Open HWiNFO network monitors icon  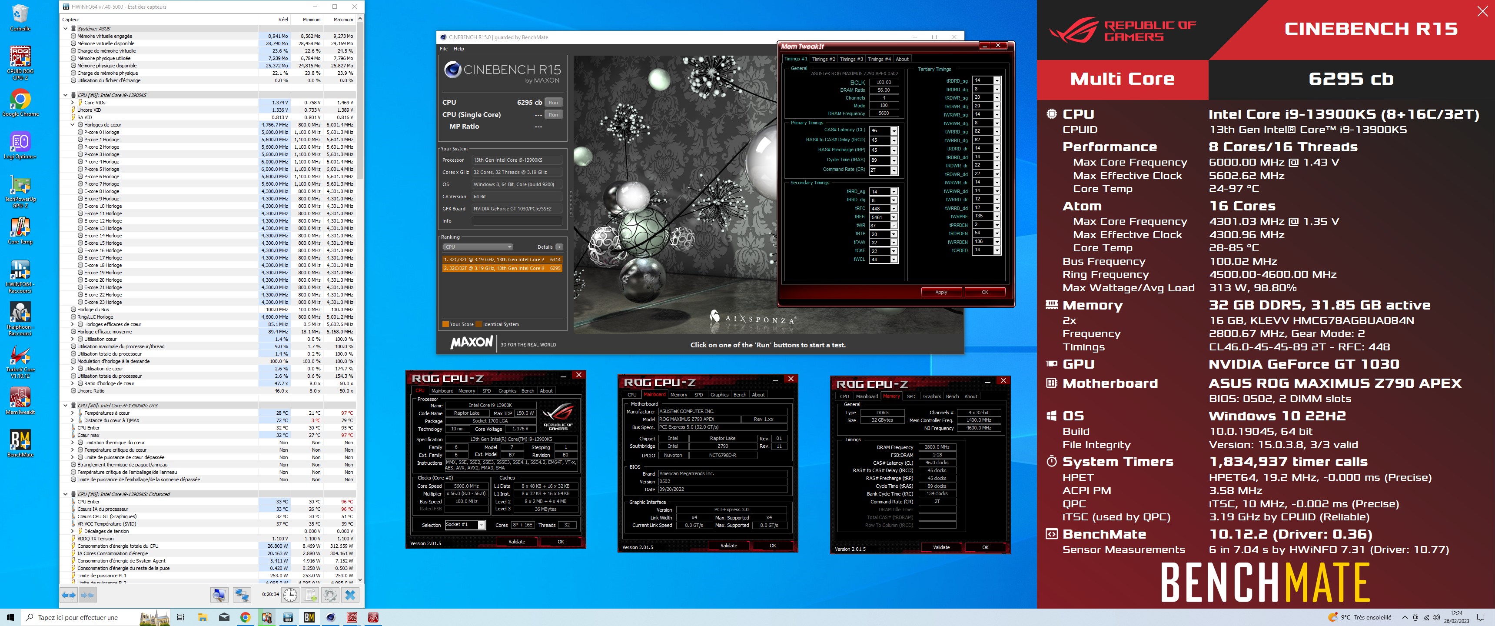(242, 595)
